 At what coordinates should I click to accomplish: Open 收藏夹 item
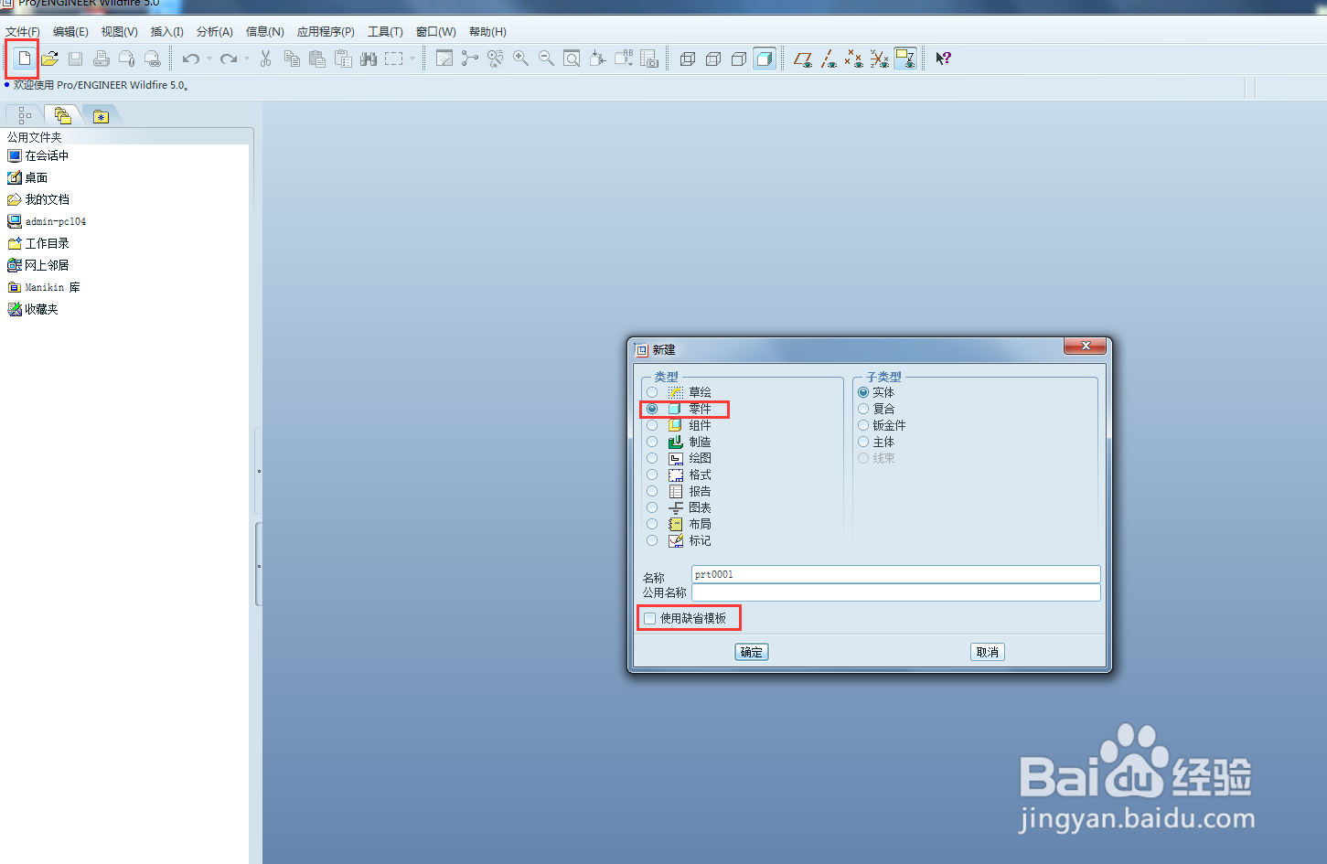33,310
